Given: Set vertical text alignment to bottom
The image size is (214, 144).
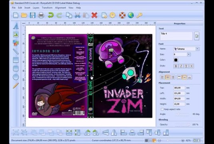Looking at the screenshot, I should [190, 77].
